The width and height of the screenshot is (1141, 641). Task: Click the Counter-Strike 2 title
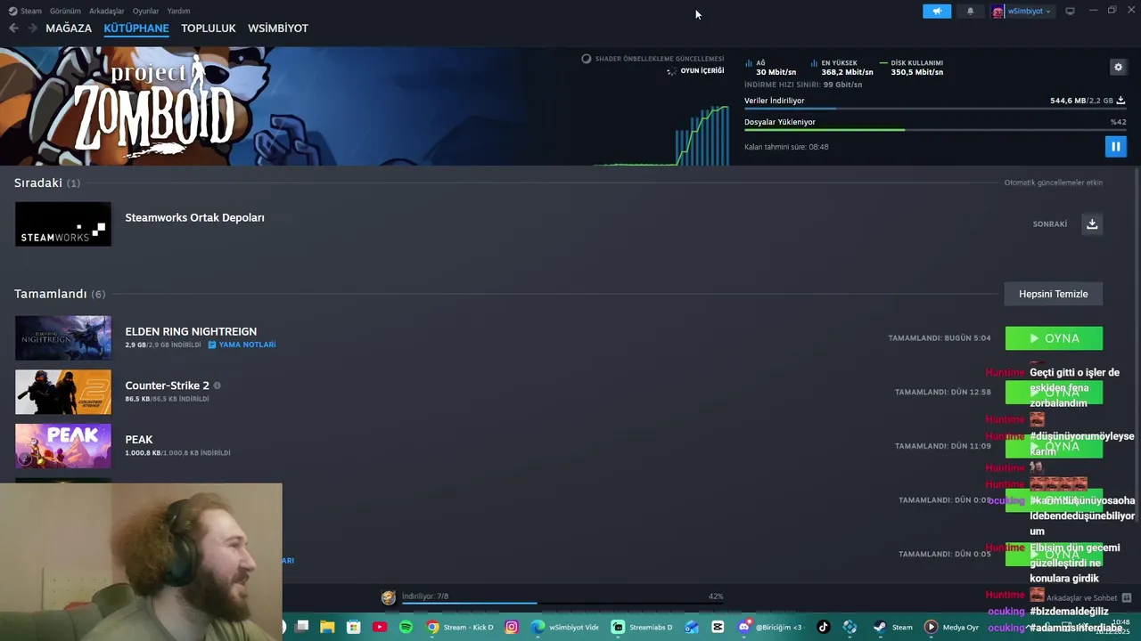click(167, 385)
